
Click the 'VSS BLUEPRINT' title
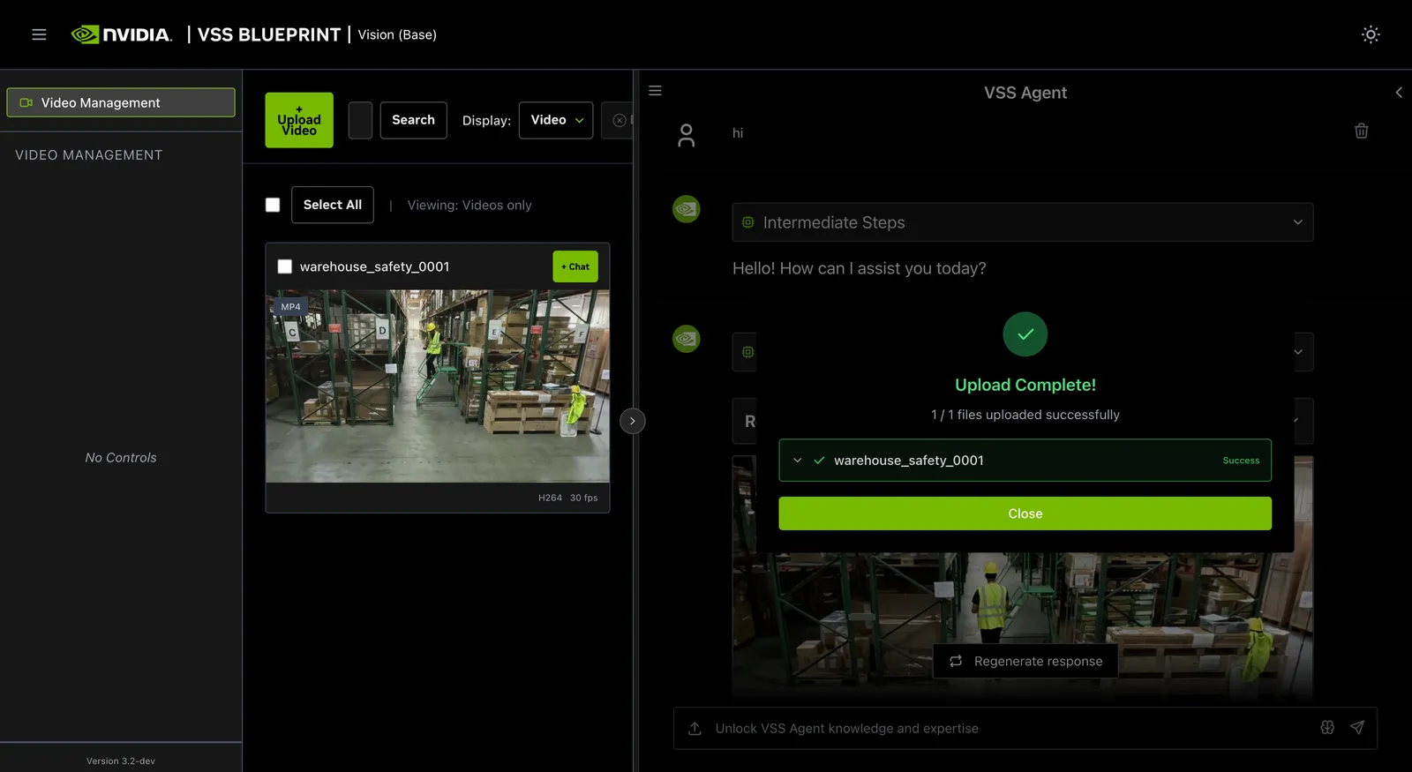[269, 34]
